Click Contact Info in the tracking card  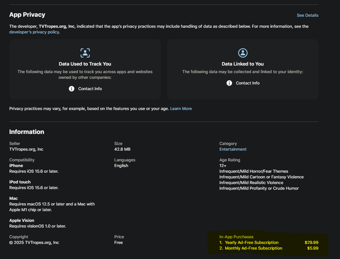pos(90,89)
